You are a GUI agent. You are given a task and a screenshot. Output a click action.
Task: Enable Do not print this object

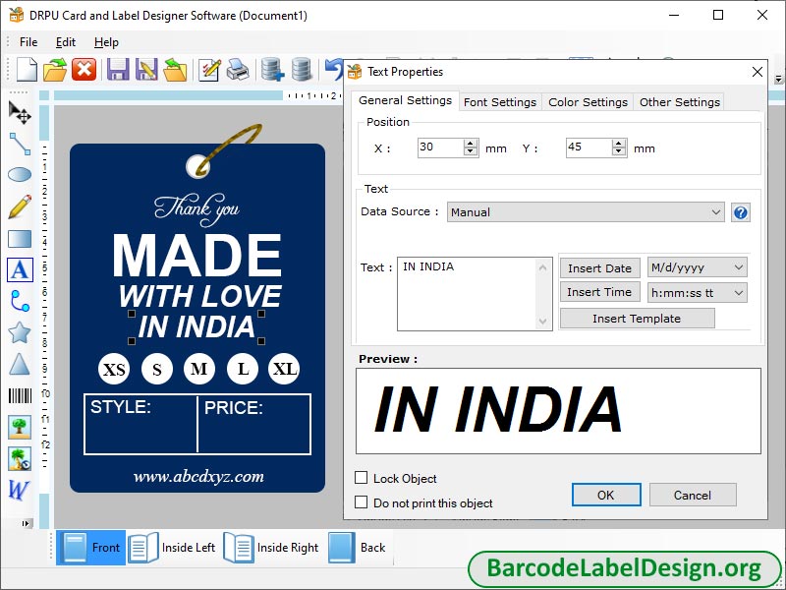[x=361, y=502]
